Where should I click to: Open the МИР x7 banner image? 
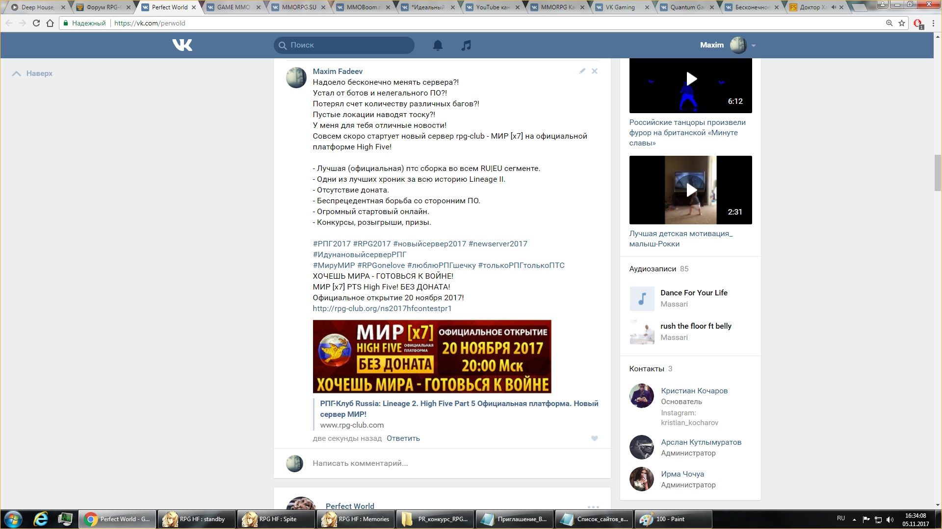pos(432,357)
